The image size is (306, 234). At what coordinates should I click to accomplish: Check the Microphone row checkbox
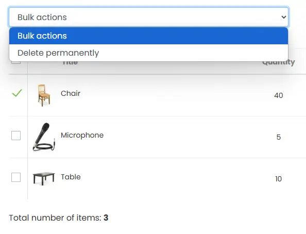click(x=16, y=136)
